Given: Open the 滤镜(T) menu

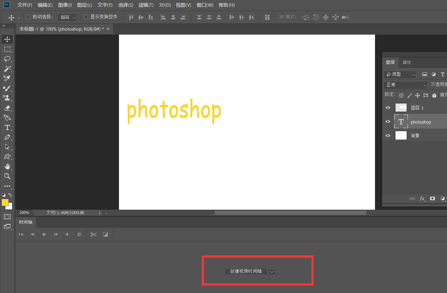Looking at the screenshot, I should [x=146, y=5].
